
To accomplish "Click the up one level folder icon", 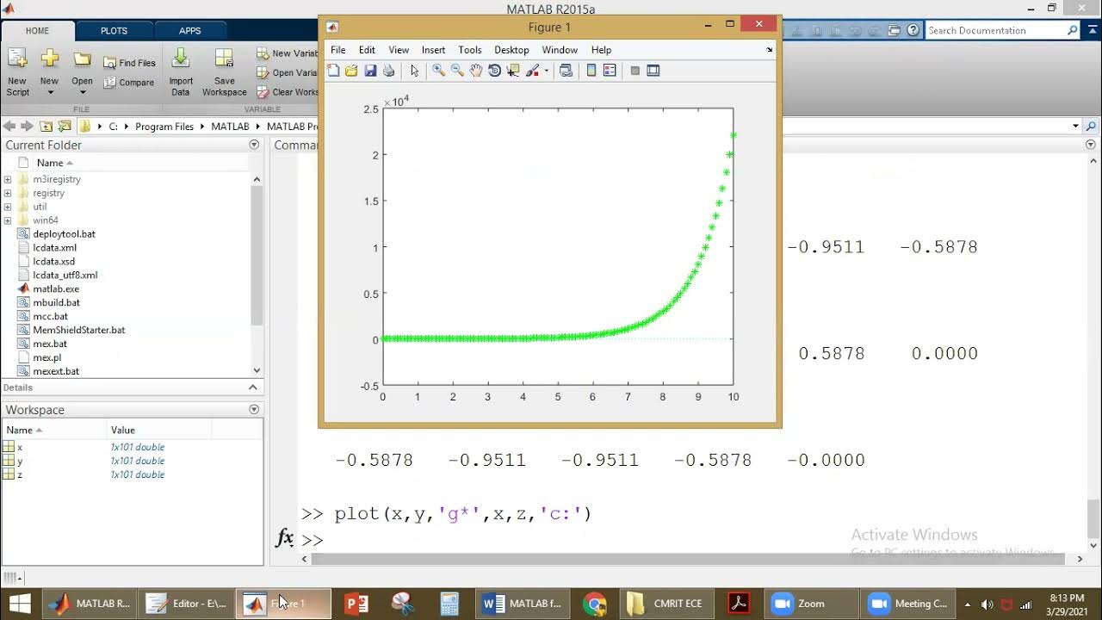I will pyautogui.click(x=46, y=126).
